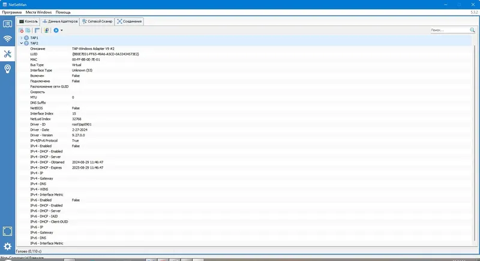Select the IPv6 - Interface Metric row
Screen dimensions: 480x261
pyautogui.click(x=245, y=243)
